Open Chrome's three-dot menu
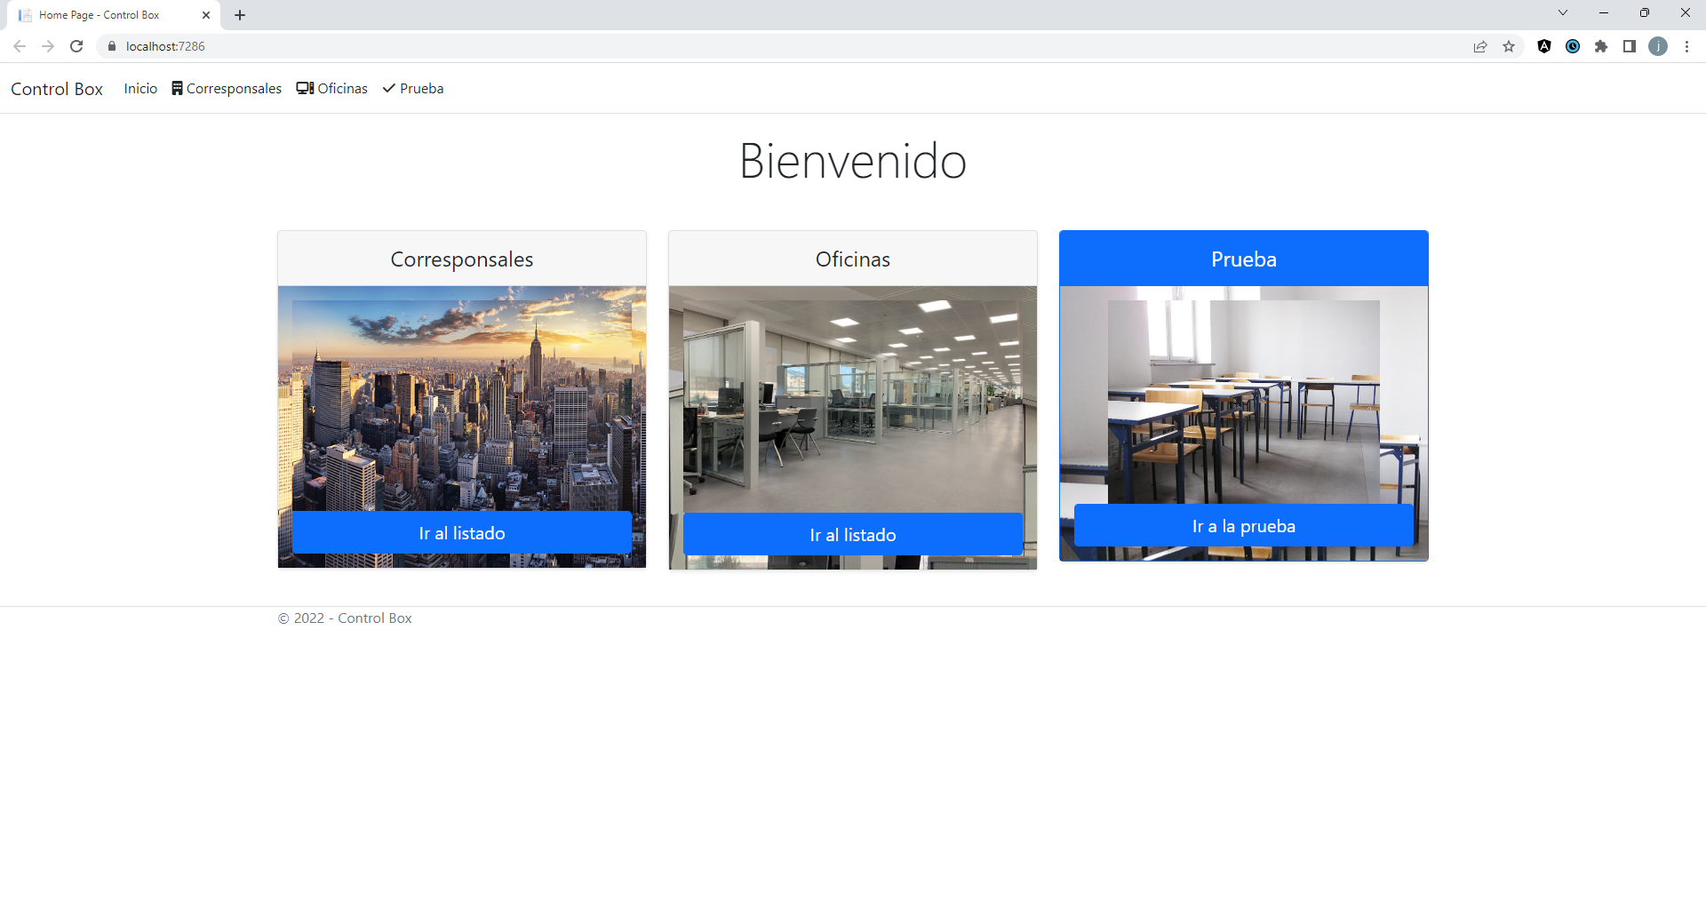 1687,45
